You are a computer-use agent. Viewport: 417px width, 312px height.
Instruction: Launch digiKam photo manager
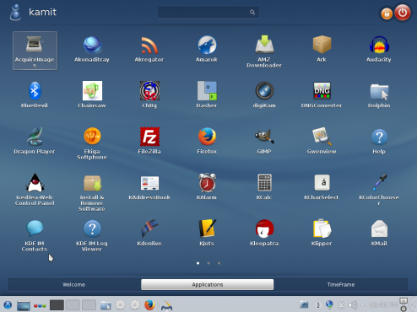pyautogui.click(x=264, y=94)
